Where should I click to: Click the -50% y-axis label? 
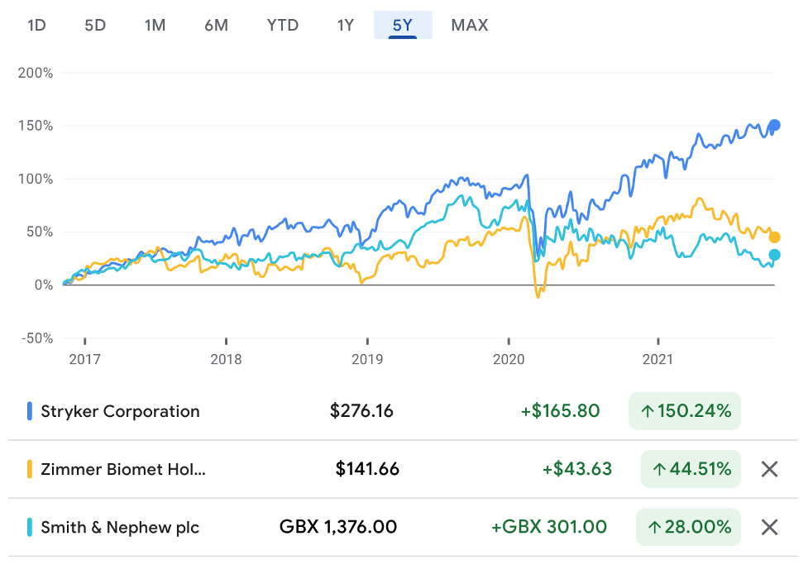(x=36, y=338)
